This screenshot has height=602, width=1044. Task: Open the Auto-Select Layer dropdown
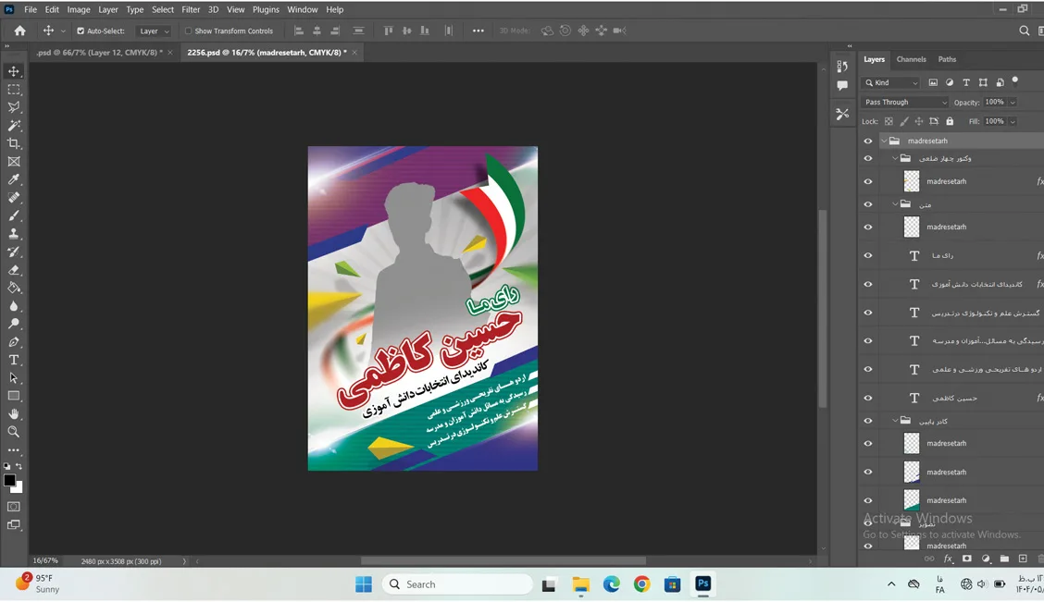tap(154, 31)
